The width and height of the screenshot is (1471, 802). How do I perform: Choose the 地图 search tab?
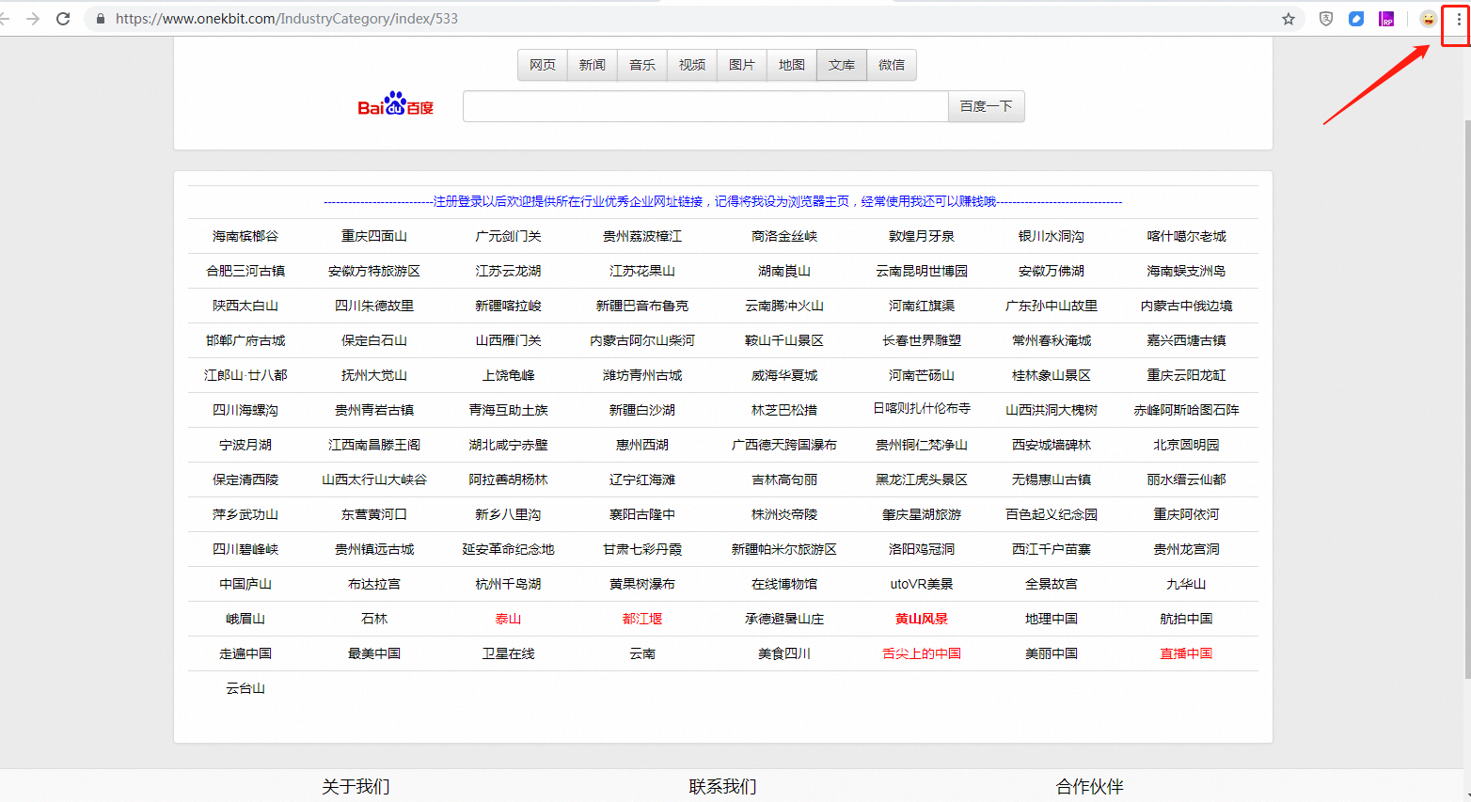(792, 65)
